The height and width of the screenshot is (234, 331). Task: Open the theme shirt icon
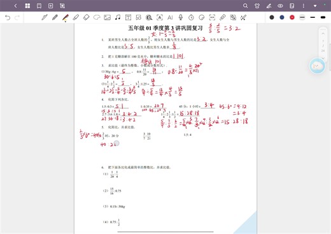click(257, 6)
